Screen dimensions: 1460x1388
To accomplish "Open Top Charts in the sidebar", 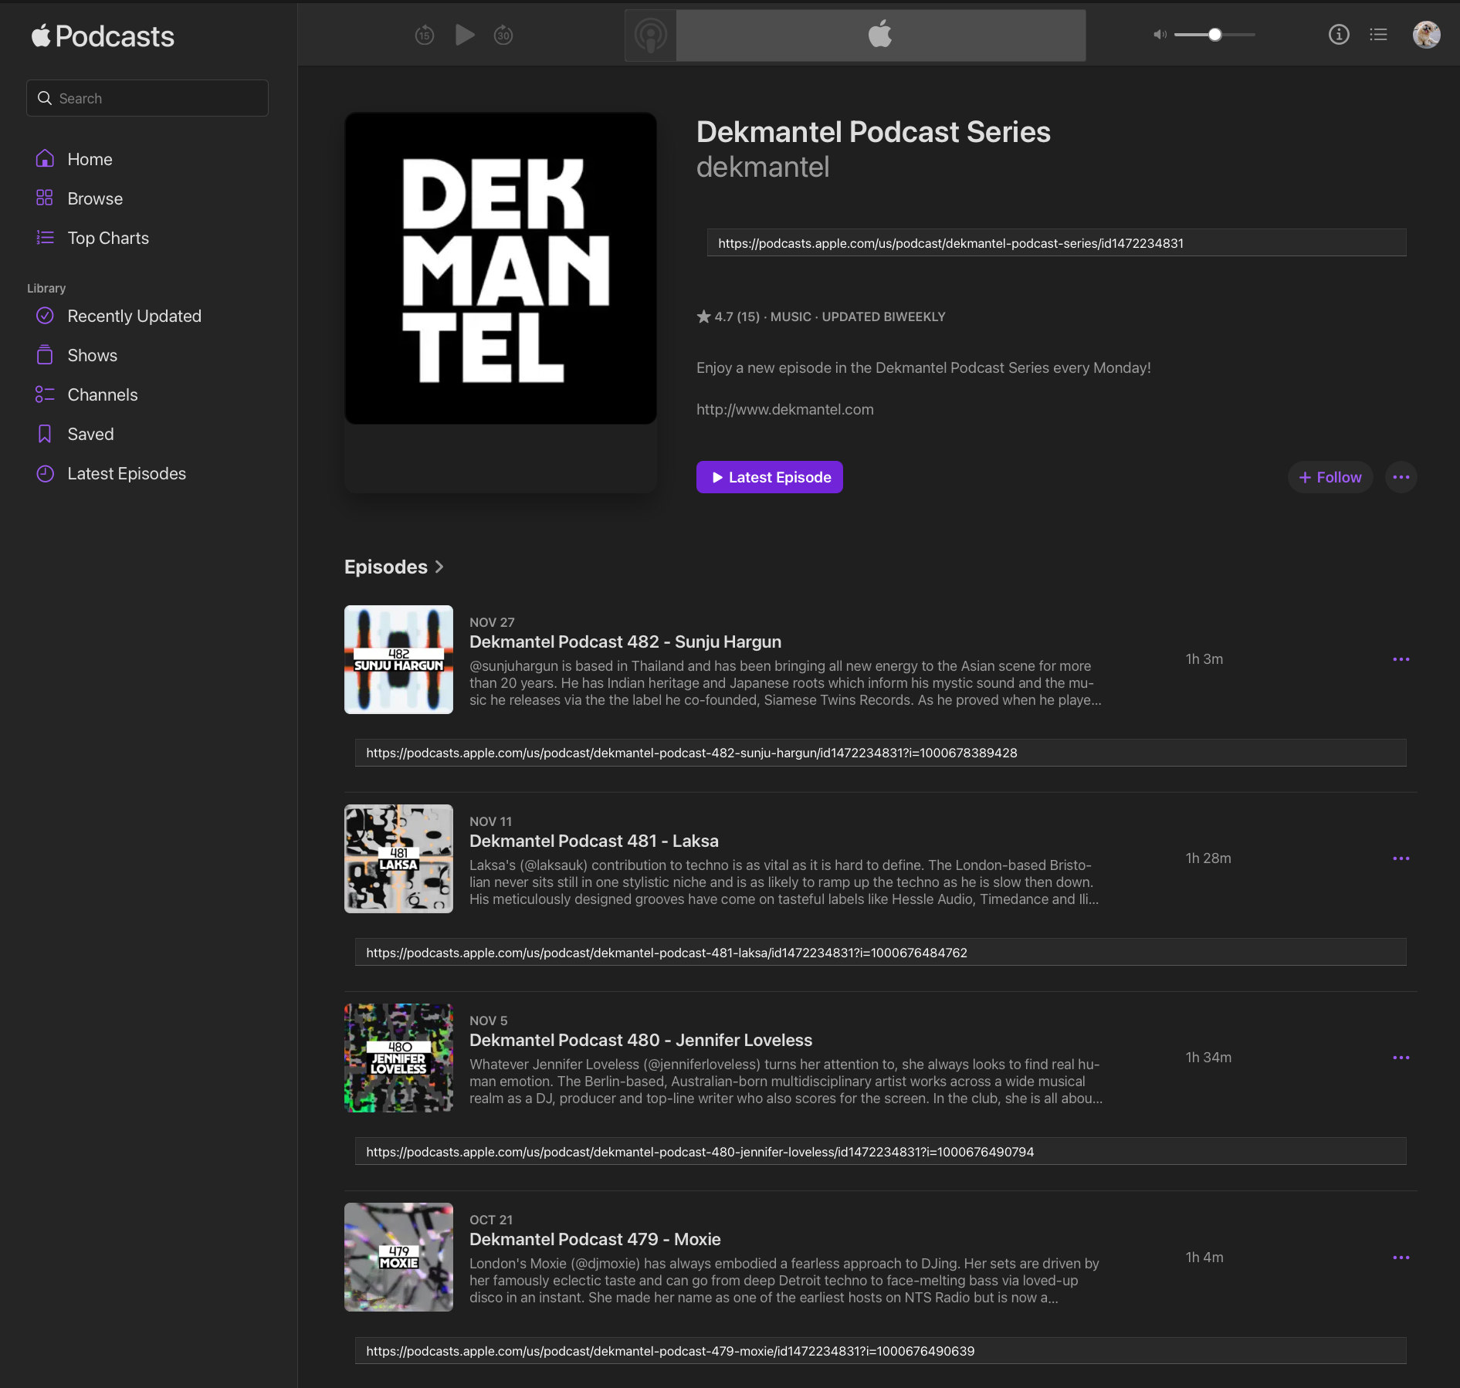I will [x=108, y=238].
